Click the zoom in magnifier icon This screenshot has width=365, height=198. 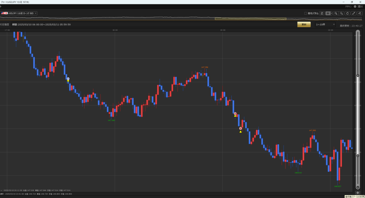[x=336, y=13]
